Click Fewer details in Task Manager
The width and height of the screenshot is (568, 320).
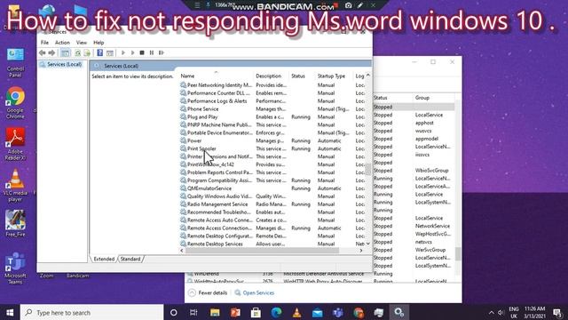coord(209,292)
